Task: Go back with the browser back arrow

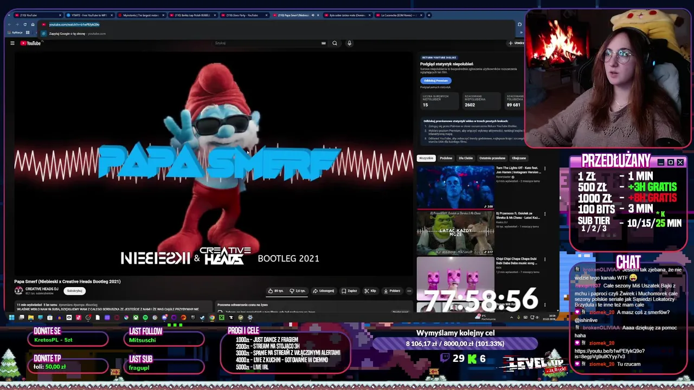Action: (x=10, y=24)
